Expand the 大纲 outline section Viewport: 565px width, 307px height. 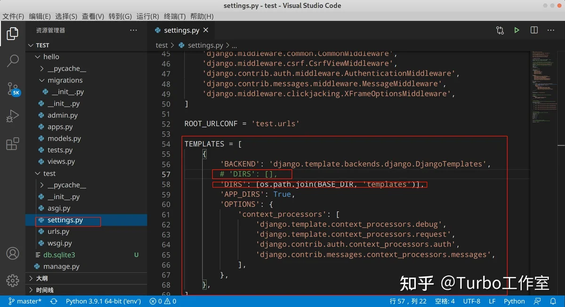86,278
